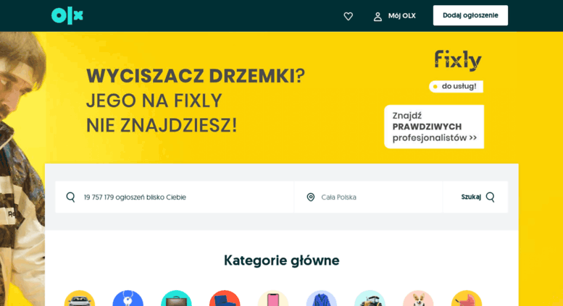Open the blue coat fashion category icon
563x306 pixels.
322,299
